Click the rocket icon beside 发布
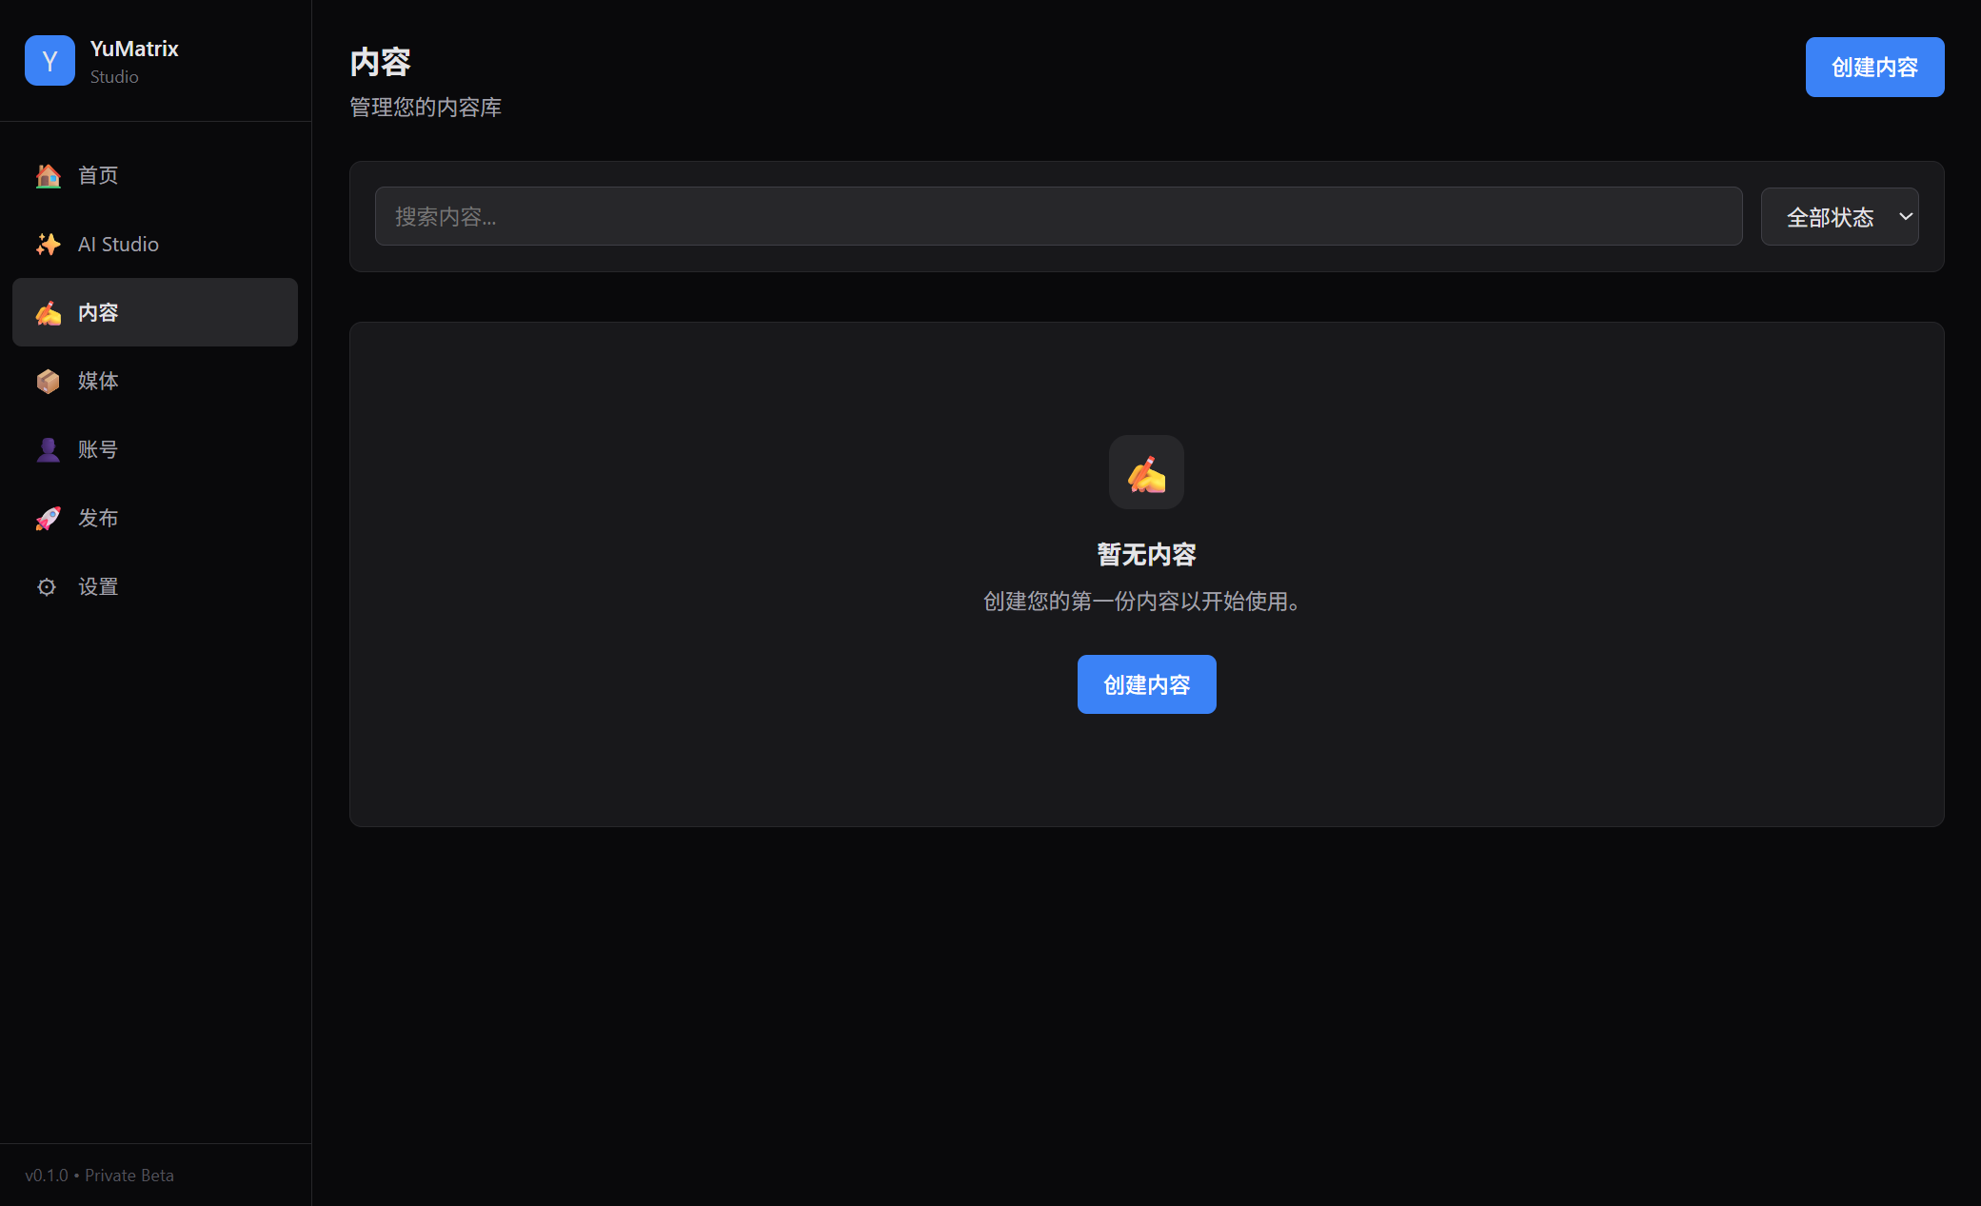Viewport: 1981px width, 1206px height. pos(48,518)
